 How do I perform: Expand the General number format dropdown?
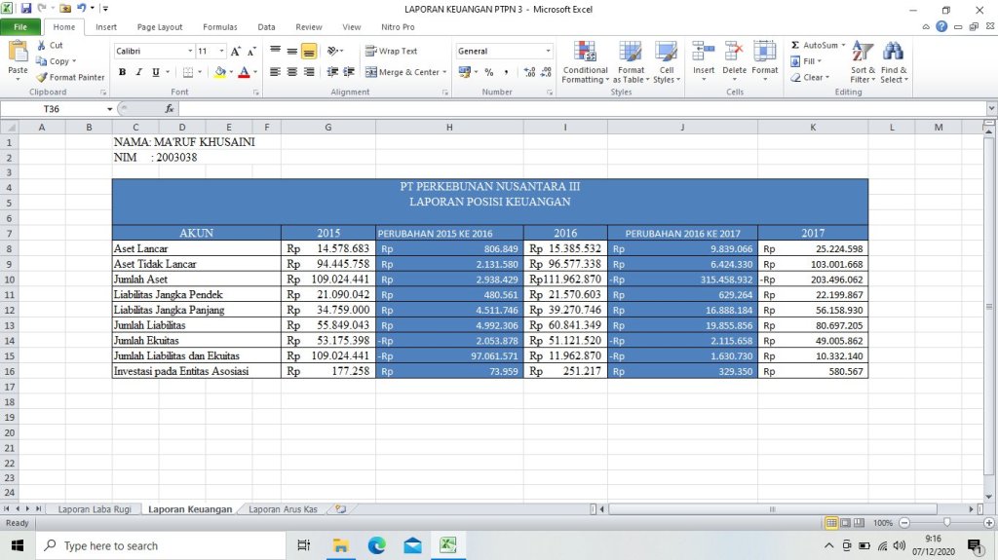point(548,51)
